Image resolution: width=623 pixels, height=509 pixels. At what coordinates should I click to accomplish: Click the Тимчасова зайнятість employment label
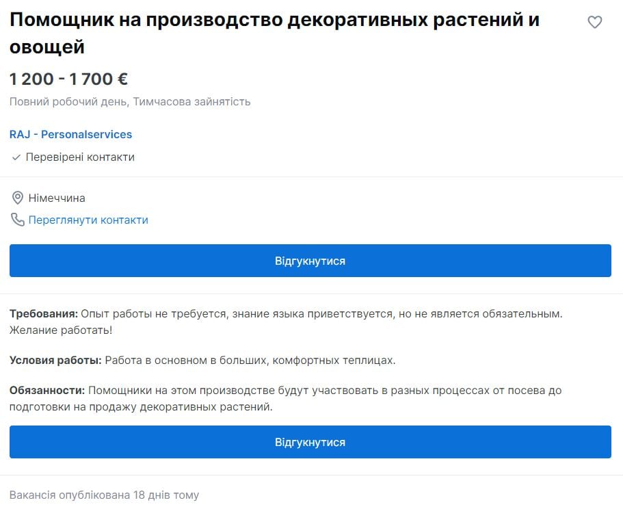(x=191, y=101)
